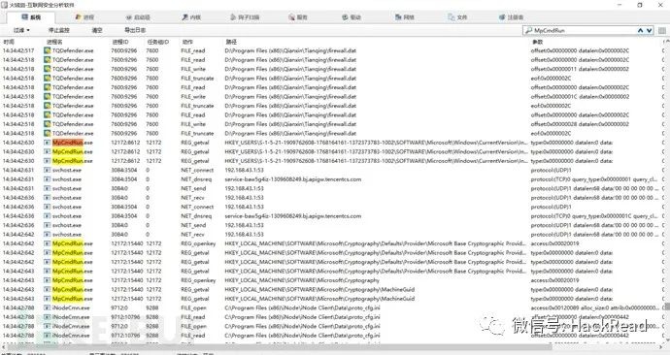This screenshot has height=355, width=670.
Task: Sort by the 进程名 column header
Action: [54, 42]
